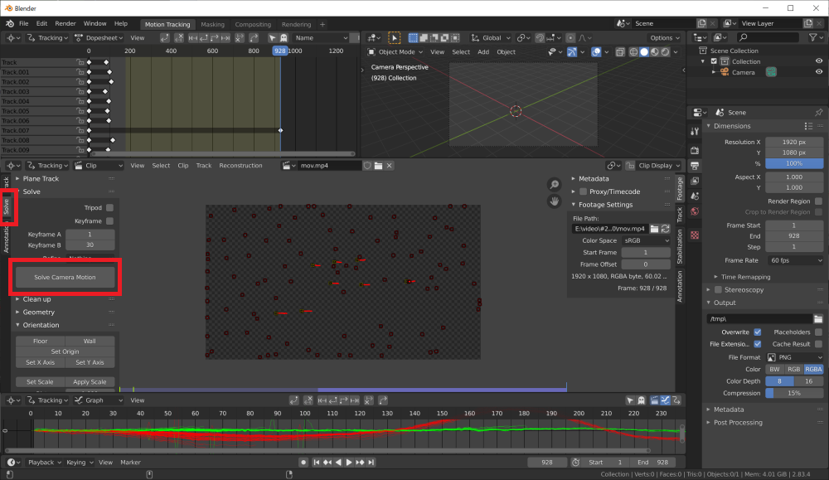Adjust the Compression slider
Viewport: 829px width, 480px height.
[794, 393]
